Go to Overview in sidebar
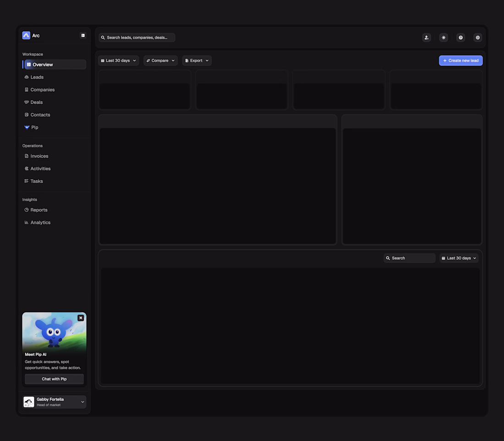The image size is (504, 441). click(x=55, y=65)
